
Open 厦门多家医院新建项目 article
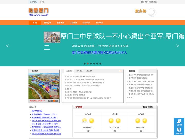click(88, 98)
